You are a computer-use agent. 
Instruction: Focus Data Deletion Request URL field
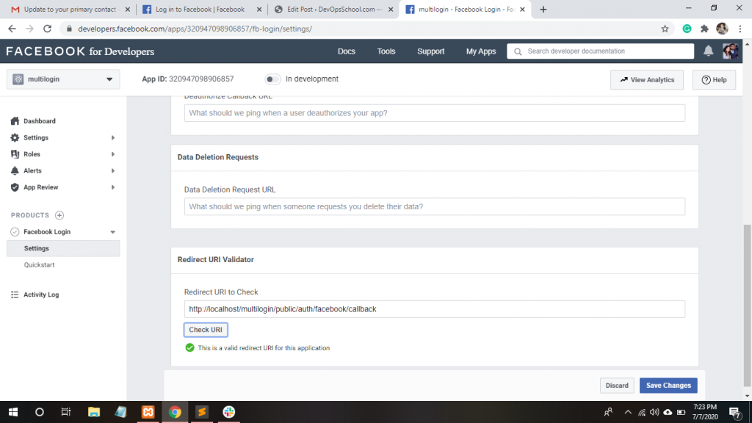[435, 206]
